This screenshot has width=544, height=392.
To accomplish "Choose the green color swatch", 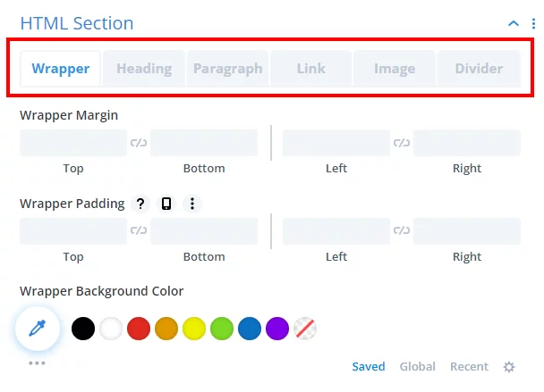I will pos(222,329).
